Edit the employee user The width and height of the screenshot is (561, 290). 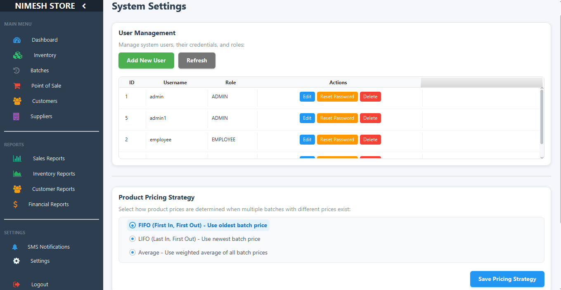pyautogui.click(x=307, y=140)
